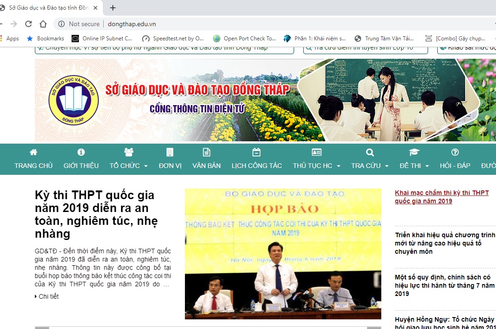Image resolution: width=496 pixels, height=329 pixels.
Task: Select the home icon above TRANG CHỦ
Action: coord(33,152)
